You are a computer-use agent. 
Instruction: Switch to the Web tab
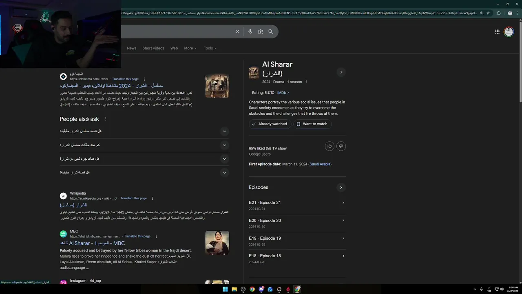[174, 48]
